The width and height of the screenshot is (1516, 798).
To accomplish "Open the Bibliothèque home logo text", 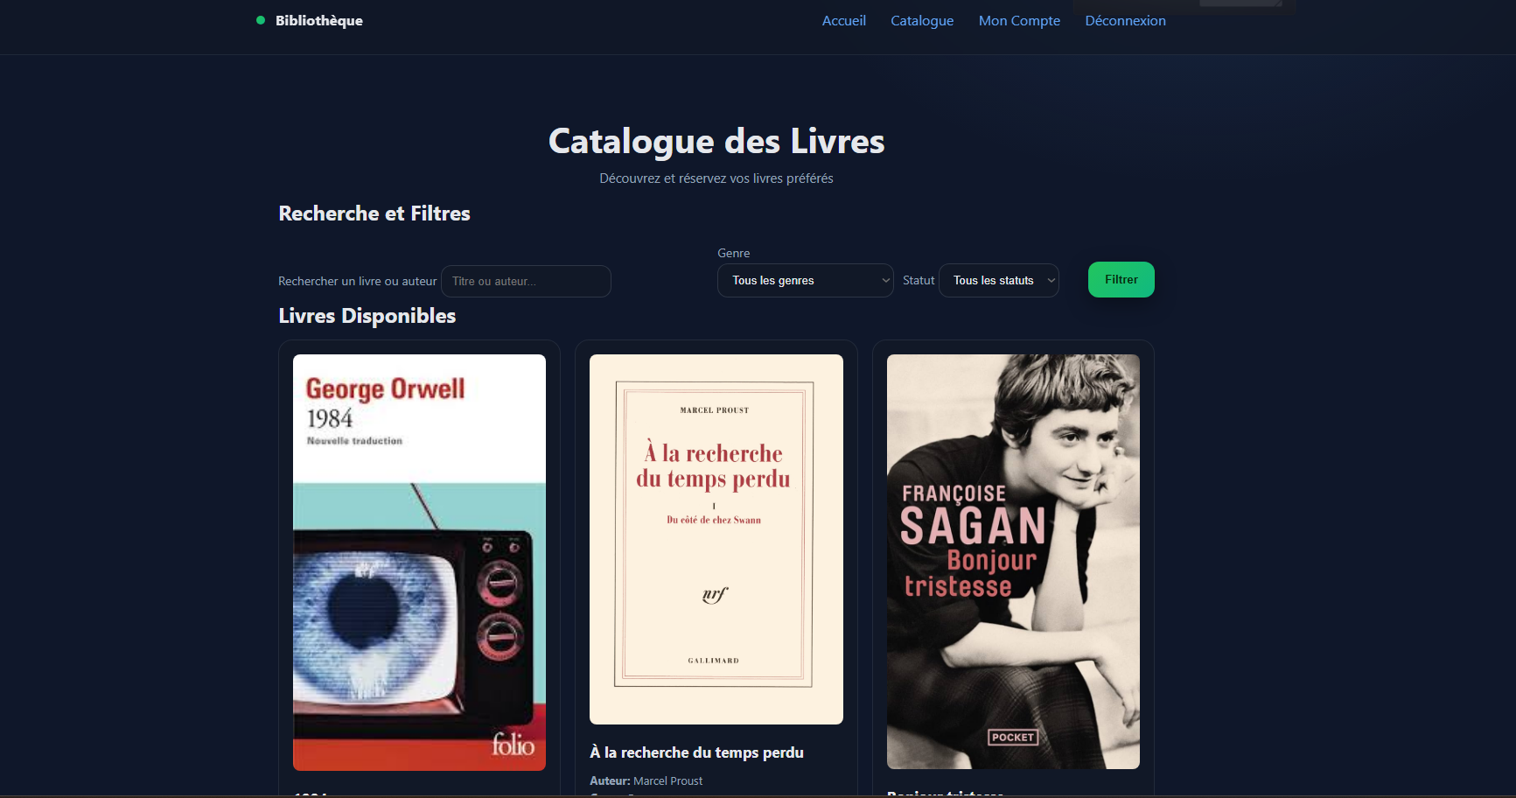I will point(318,20).
